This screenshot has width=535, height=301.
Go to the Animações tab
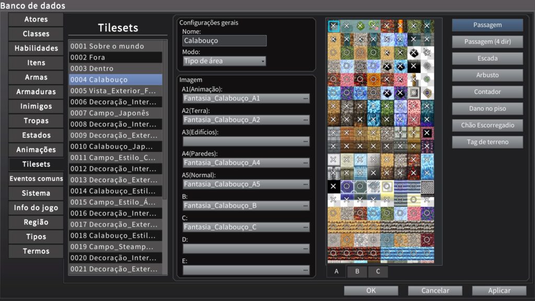coord(36,149)
